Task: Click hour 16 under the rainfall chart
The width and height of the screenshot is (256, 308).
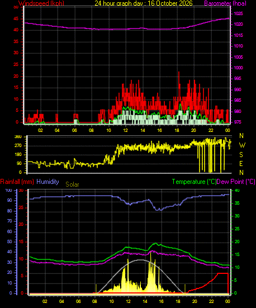Action: 162,301
